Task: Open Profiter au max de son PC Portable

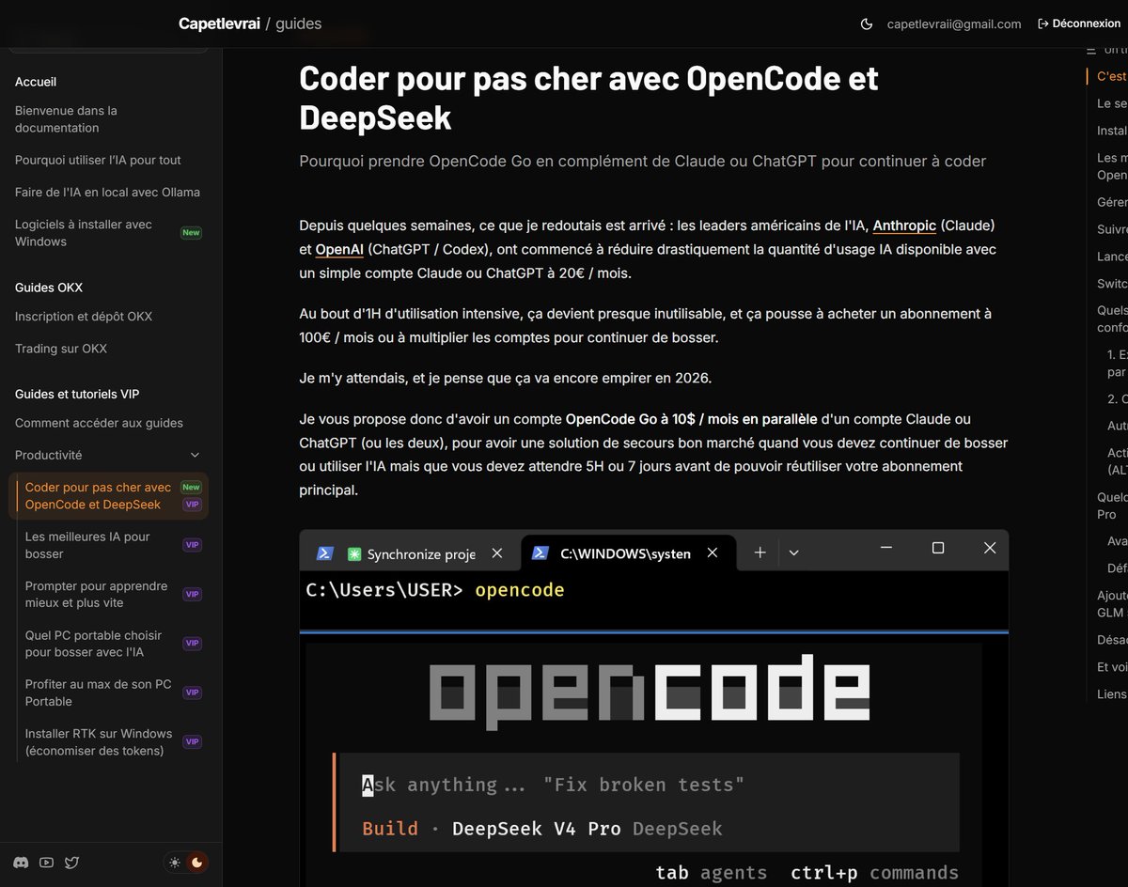Action: tap(98, 692)
